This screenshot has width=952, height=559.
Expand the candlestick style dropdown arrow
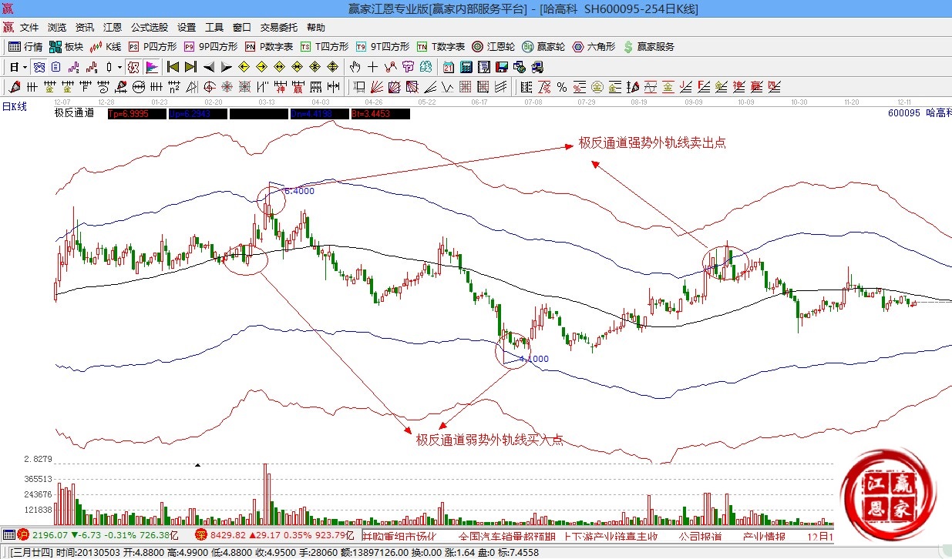point(119,67)
